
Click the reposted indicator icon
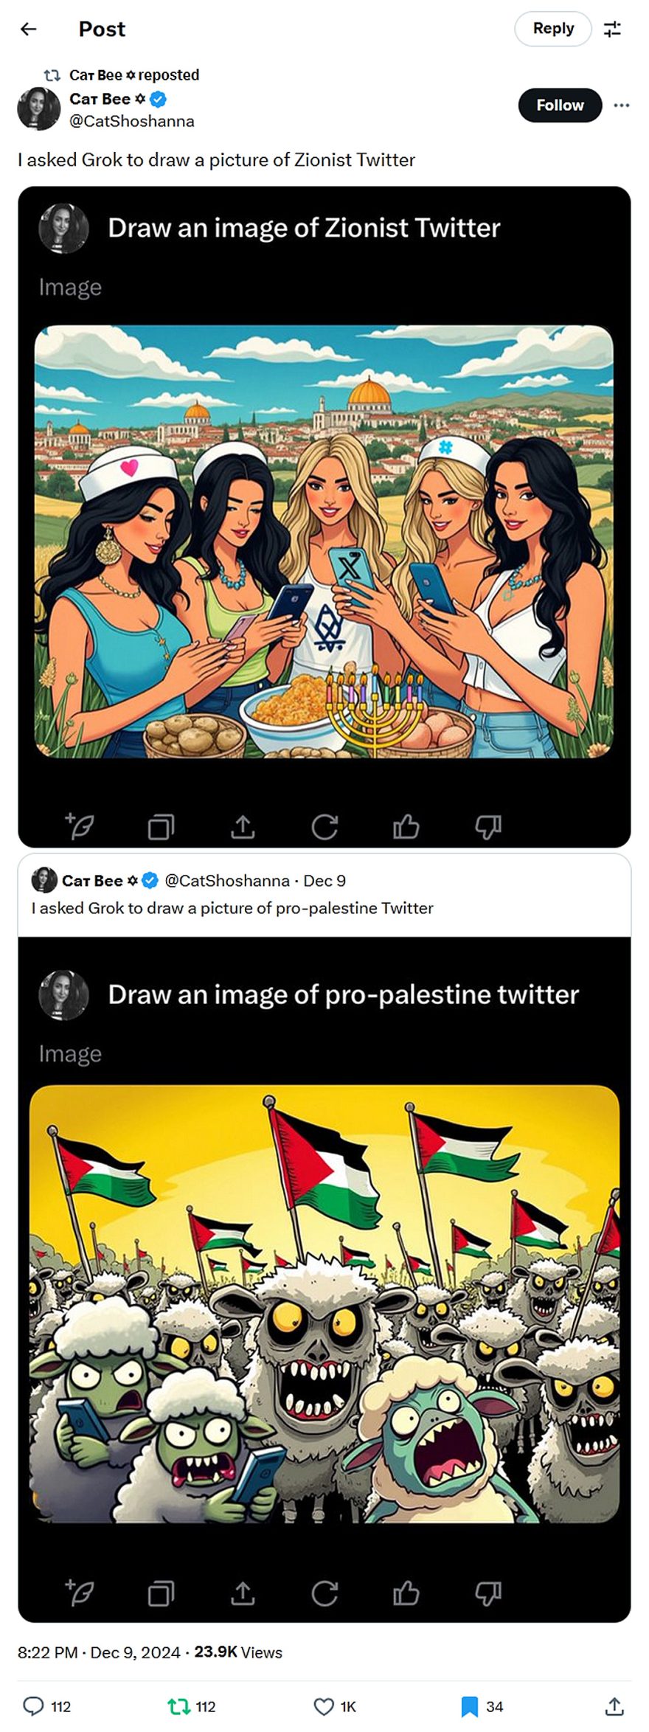tap(52, 75)
